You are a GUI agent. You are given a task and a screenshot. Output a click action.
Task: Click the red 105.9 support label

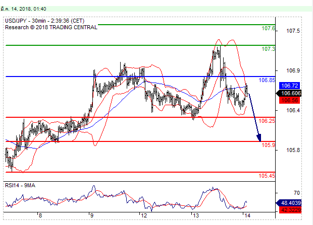pos(268,145)
